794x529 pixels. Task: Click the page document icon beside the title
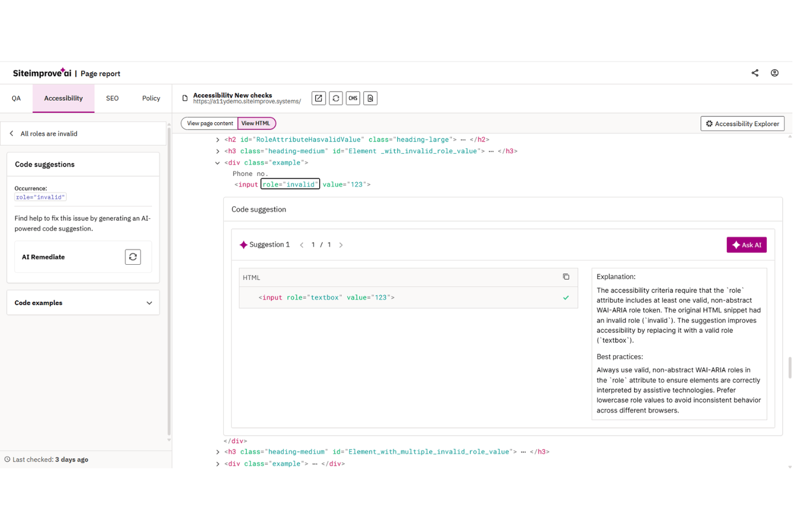click(x=185, y=98)
